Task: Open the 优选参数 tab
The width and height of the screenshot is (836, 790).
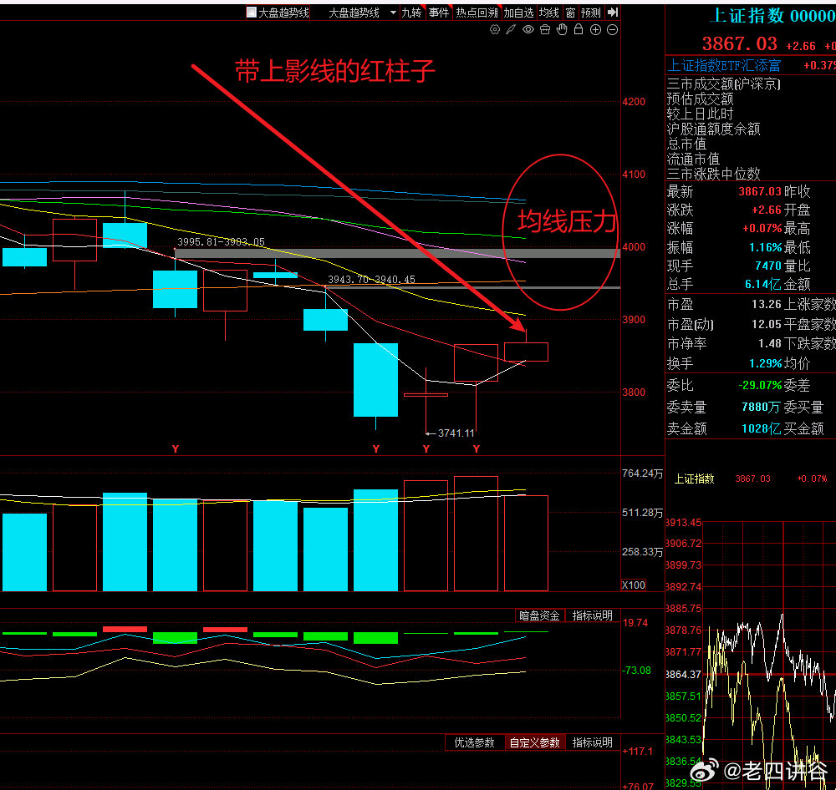Action: [x=475, y=742]
